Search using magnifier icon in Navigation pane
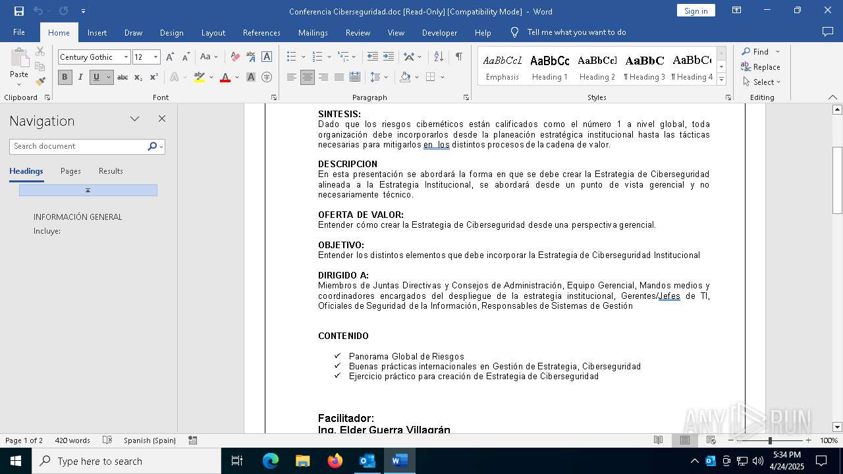 (x=152, y=146)
